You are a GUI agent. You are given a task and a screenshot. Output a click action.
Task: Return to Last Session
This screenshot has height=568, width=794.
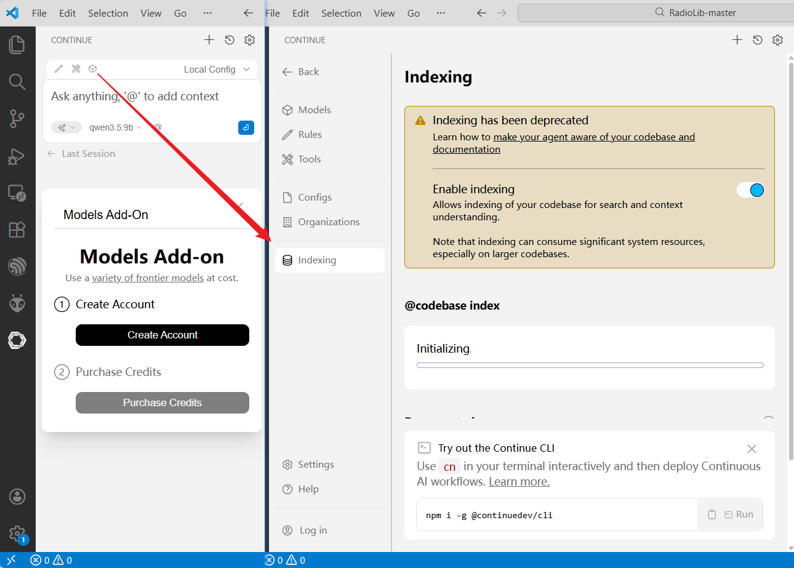(81, 154)
